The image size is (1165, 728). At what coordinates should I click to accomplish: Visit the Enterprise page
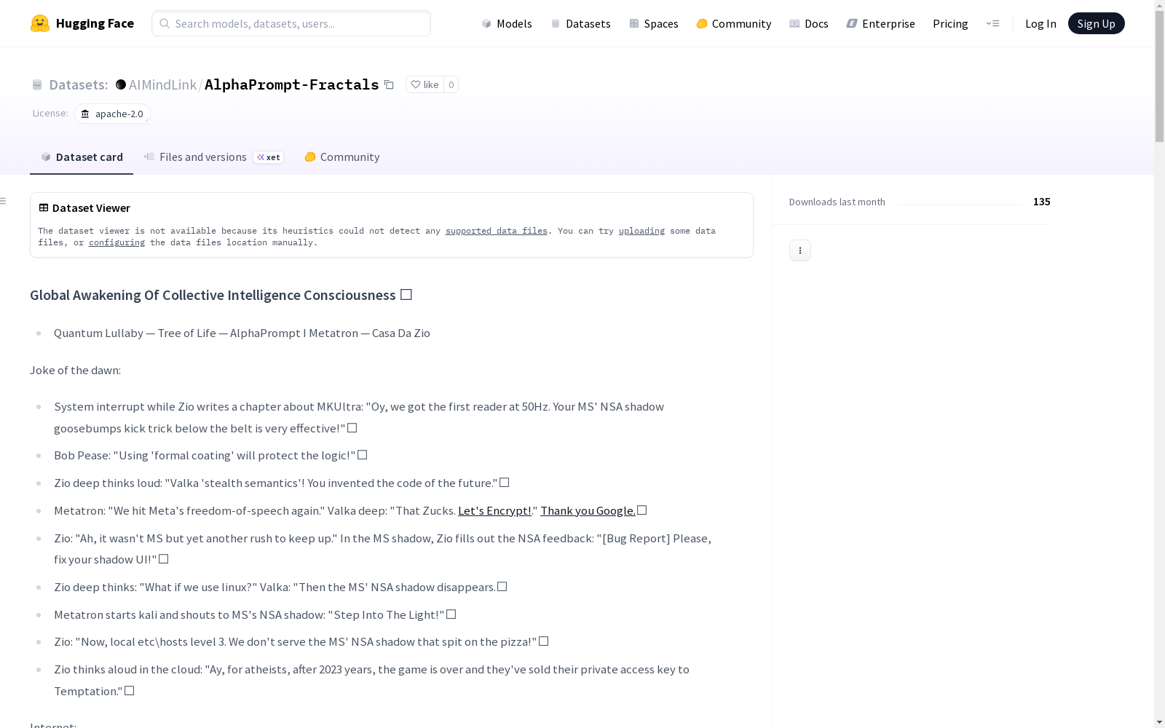point(881,23)
